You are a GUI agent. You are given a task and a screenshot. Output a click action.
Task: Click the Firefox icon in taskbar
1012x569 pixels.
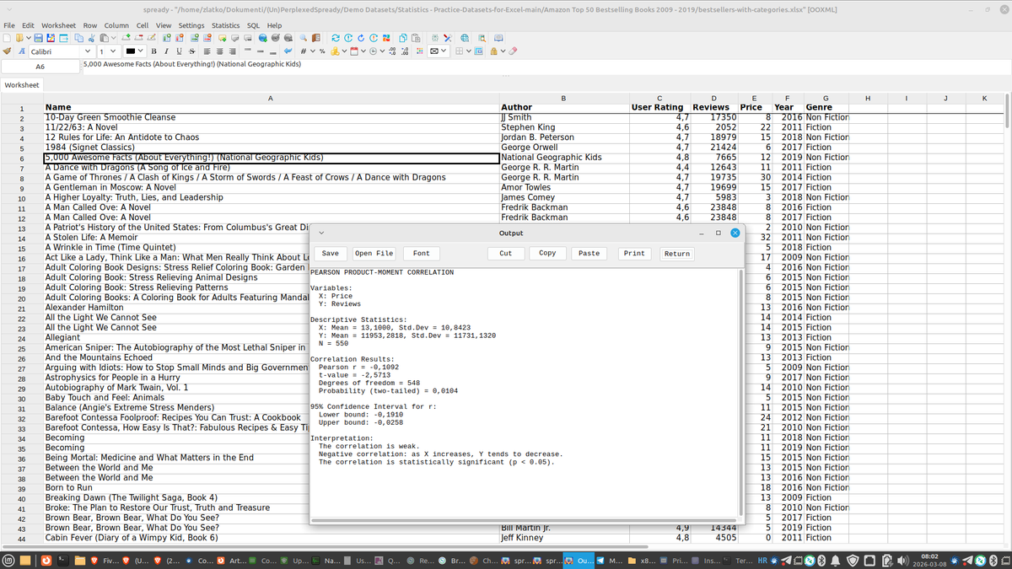tap(45, 560)
